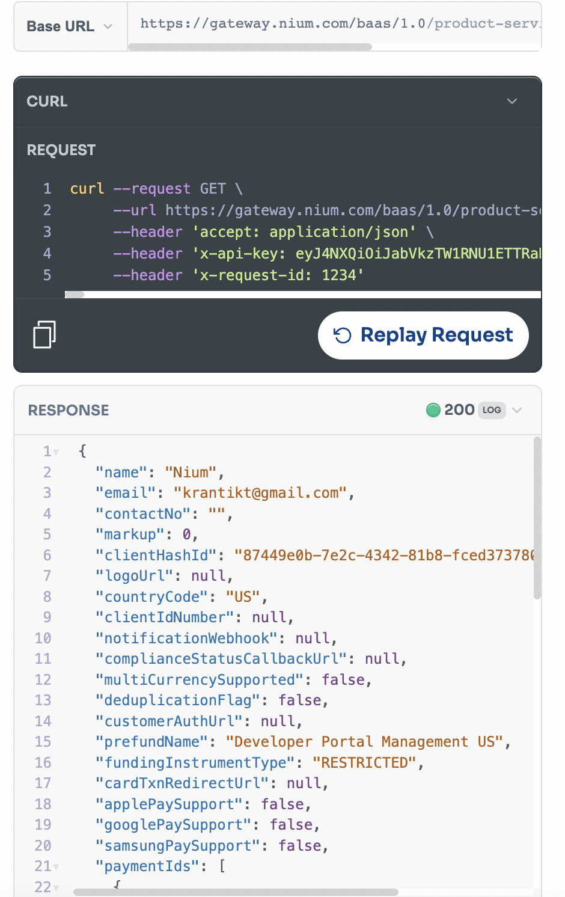Click the 'x-api-key' header line
The height and width of the screenshot is (897, 565).
[327, 254]
